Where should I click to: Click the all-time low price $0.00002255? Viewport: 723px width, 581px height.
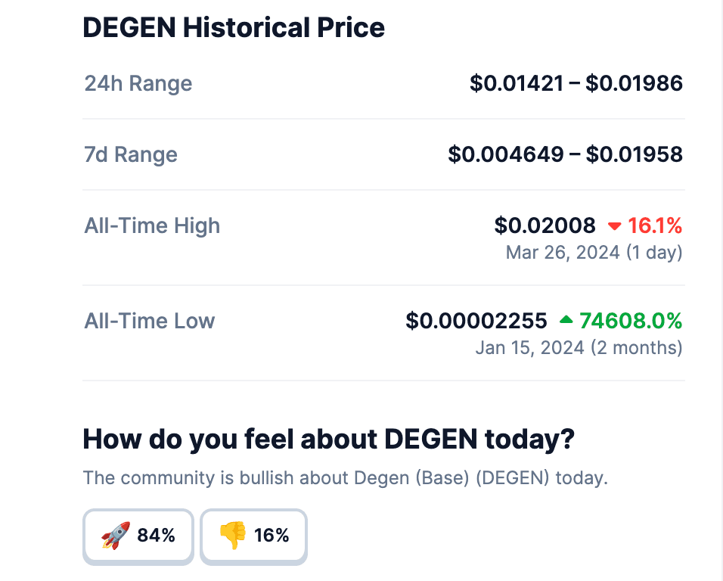pyautogui.click(x=476, y=321)
